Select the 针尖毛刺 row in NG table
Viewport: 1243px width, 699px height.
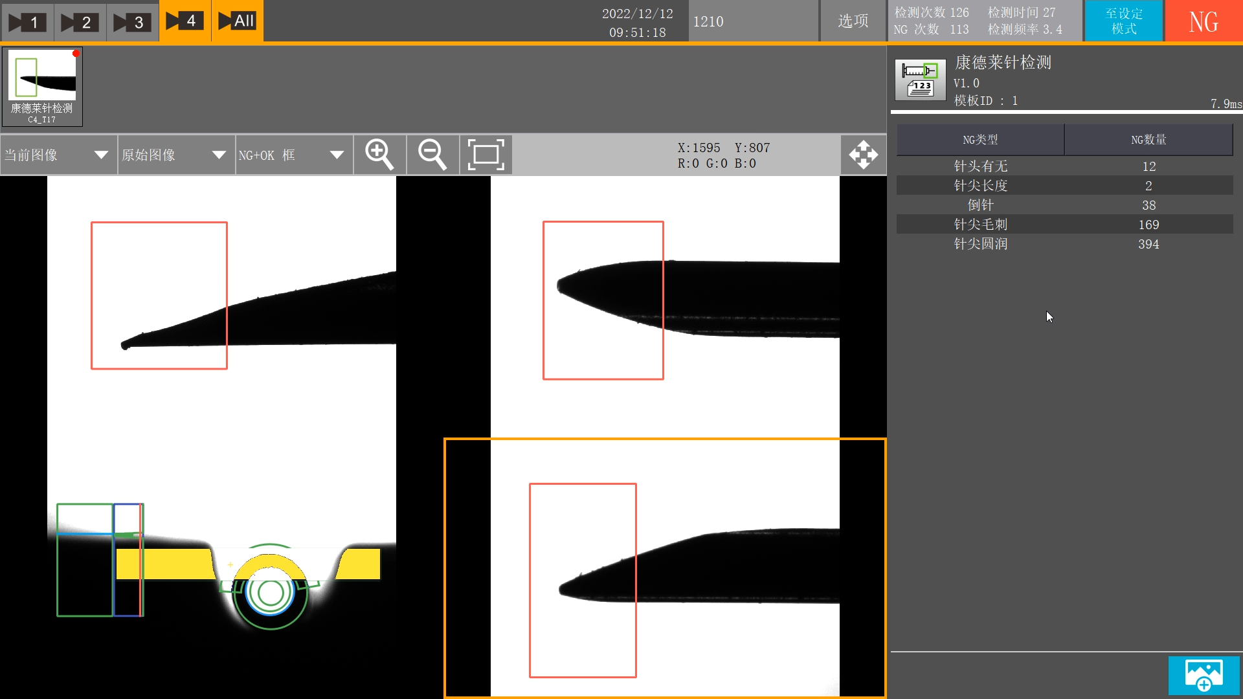tap(1064, 224)
